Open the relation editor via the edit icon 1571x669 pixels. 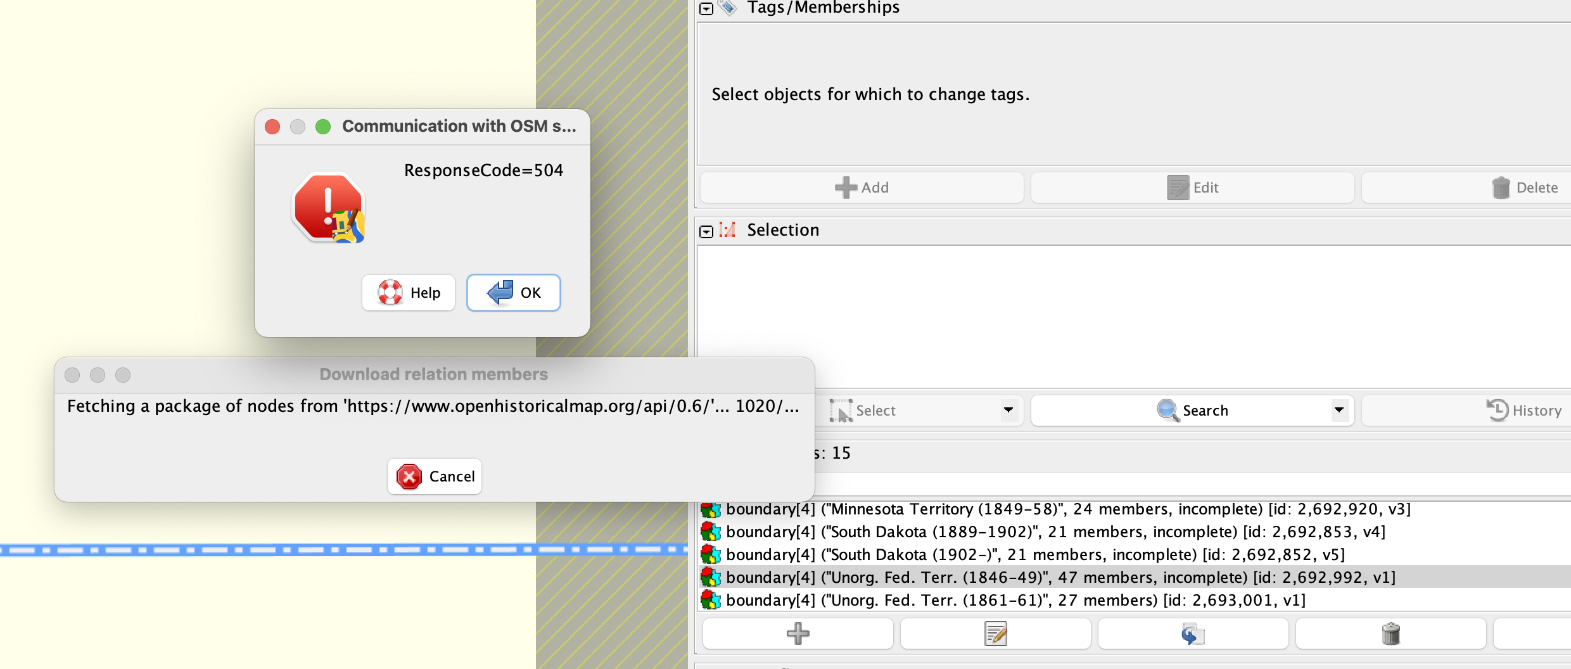(996, 634)
